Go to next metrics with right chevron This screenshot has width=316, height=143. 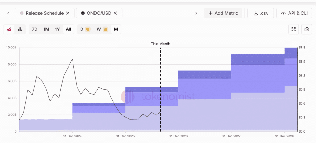click(196, 13)
